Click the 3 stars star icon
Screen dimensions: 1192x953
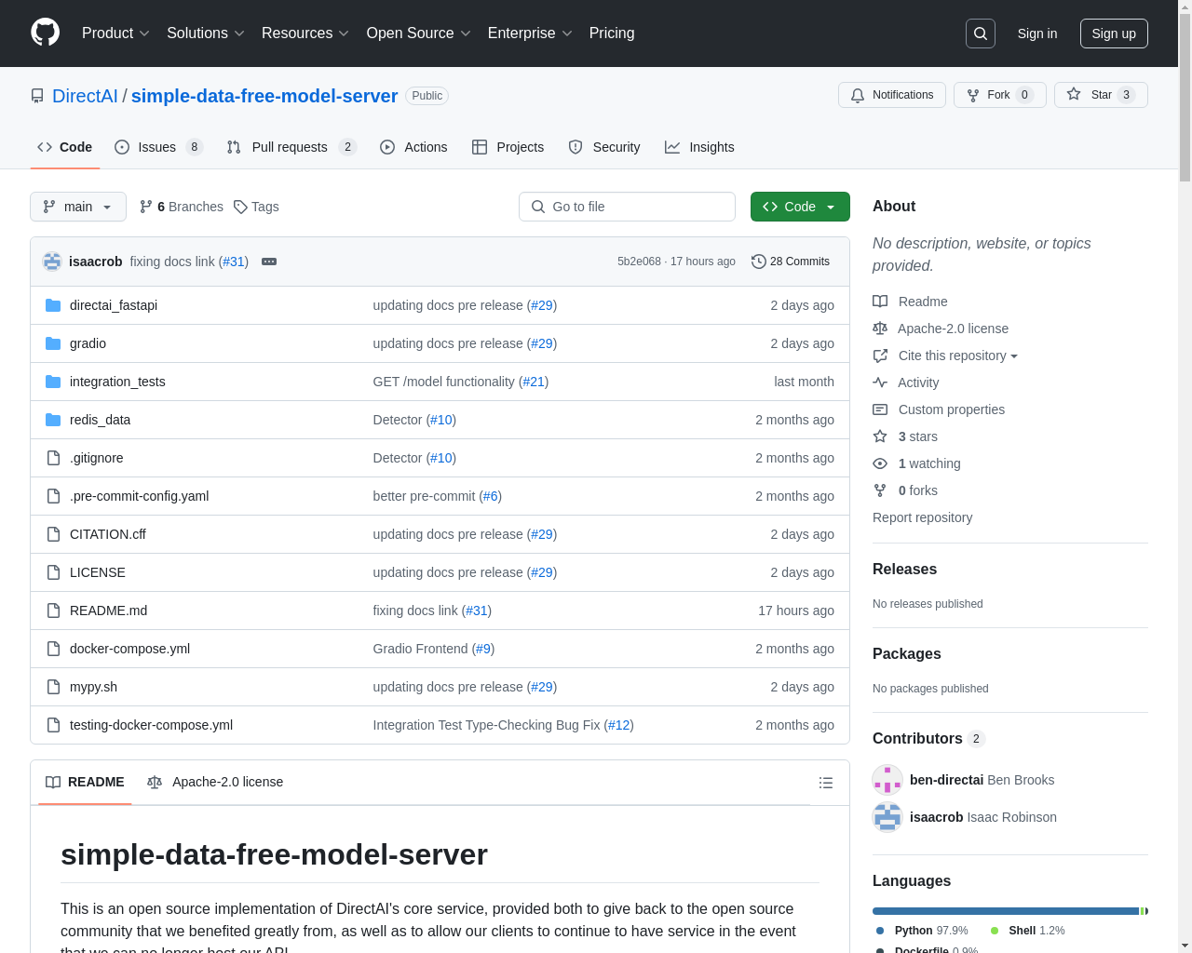(x=880, y=436)
